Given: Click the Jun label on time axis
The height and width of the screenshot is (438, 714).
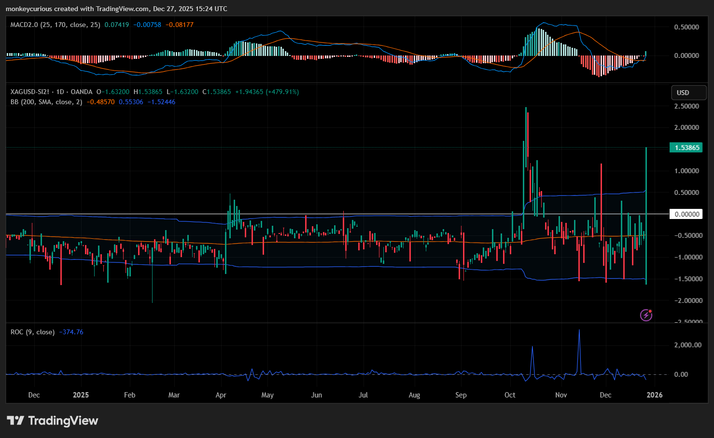Looking at the screenshot, I should click(316, 395).
